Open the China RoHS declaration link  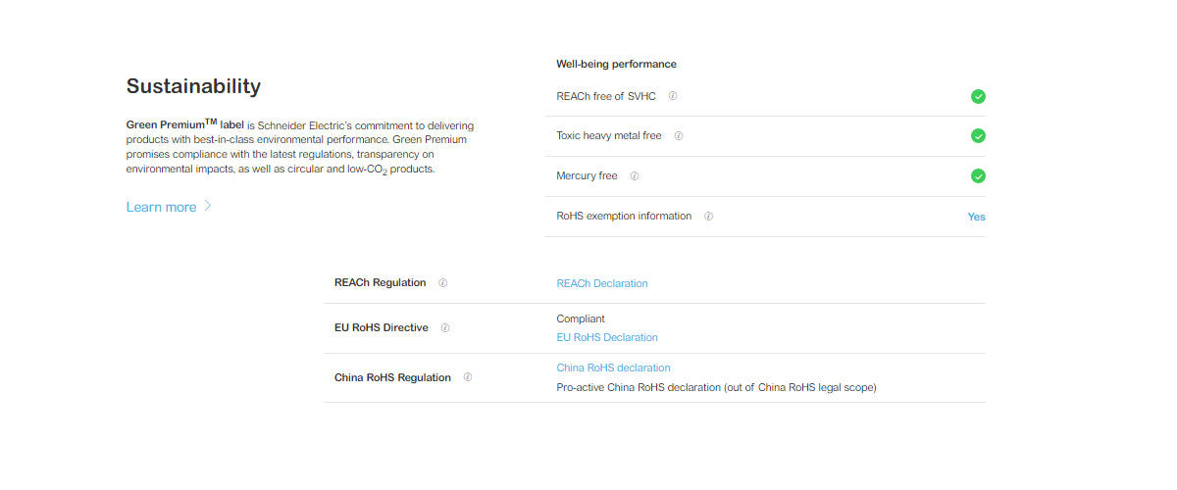[x=613, y=367]
